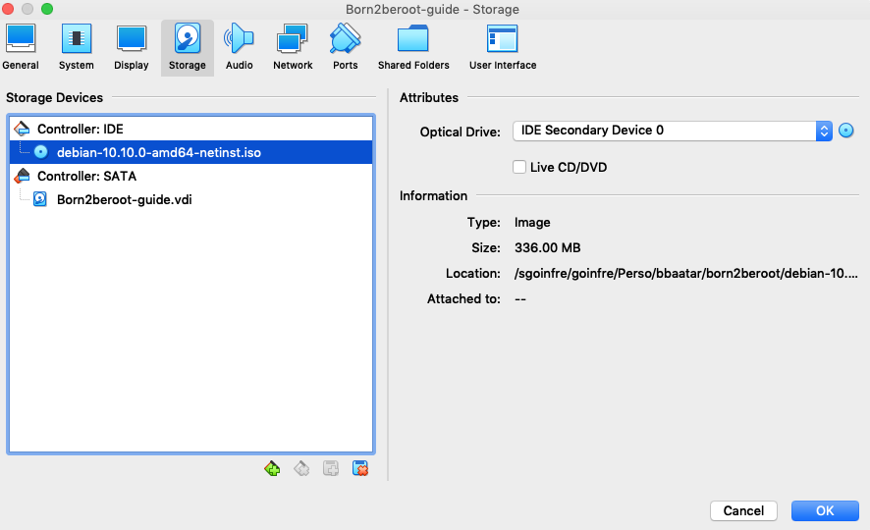The height and width of the screenshot is (530, 870).
Task: Click the add storage attachment icon
Action: [331, 468]
